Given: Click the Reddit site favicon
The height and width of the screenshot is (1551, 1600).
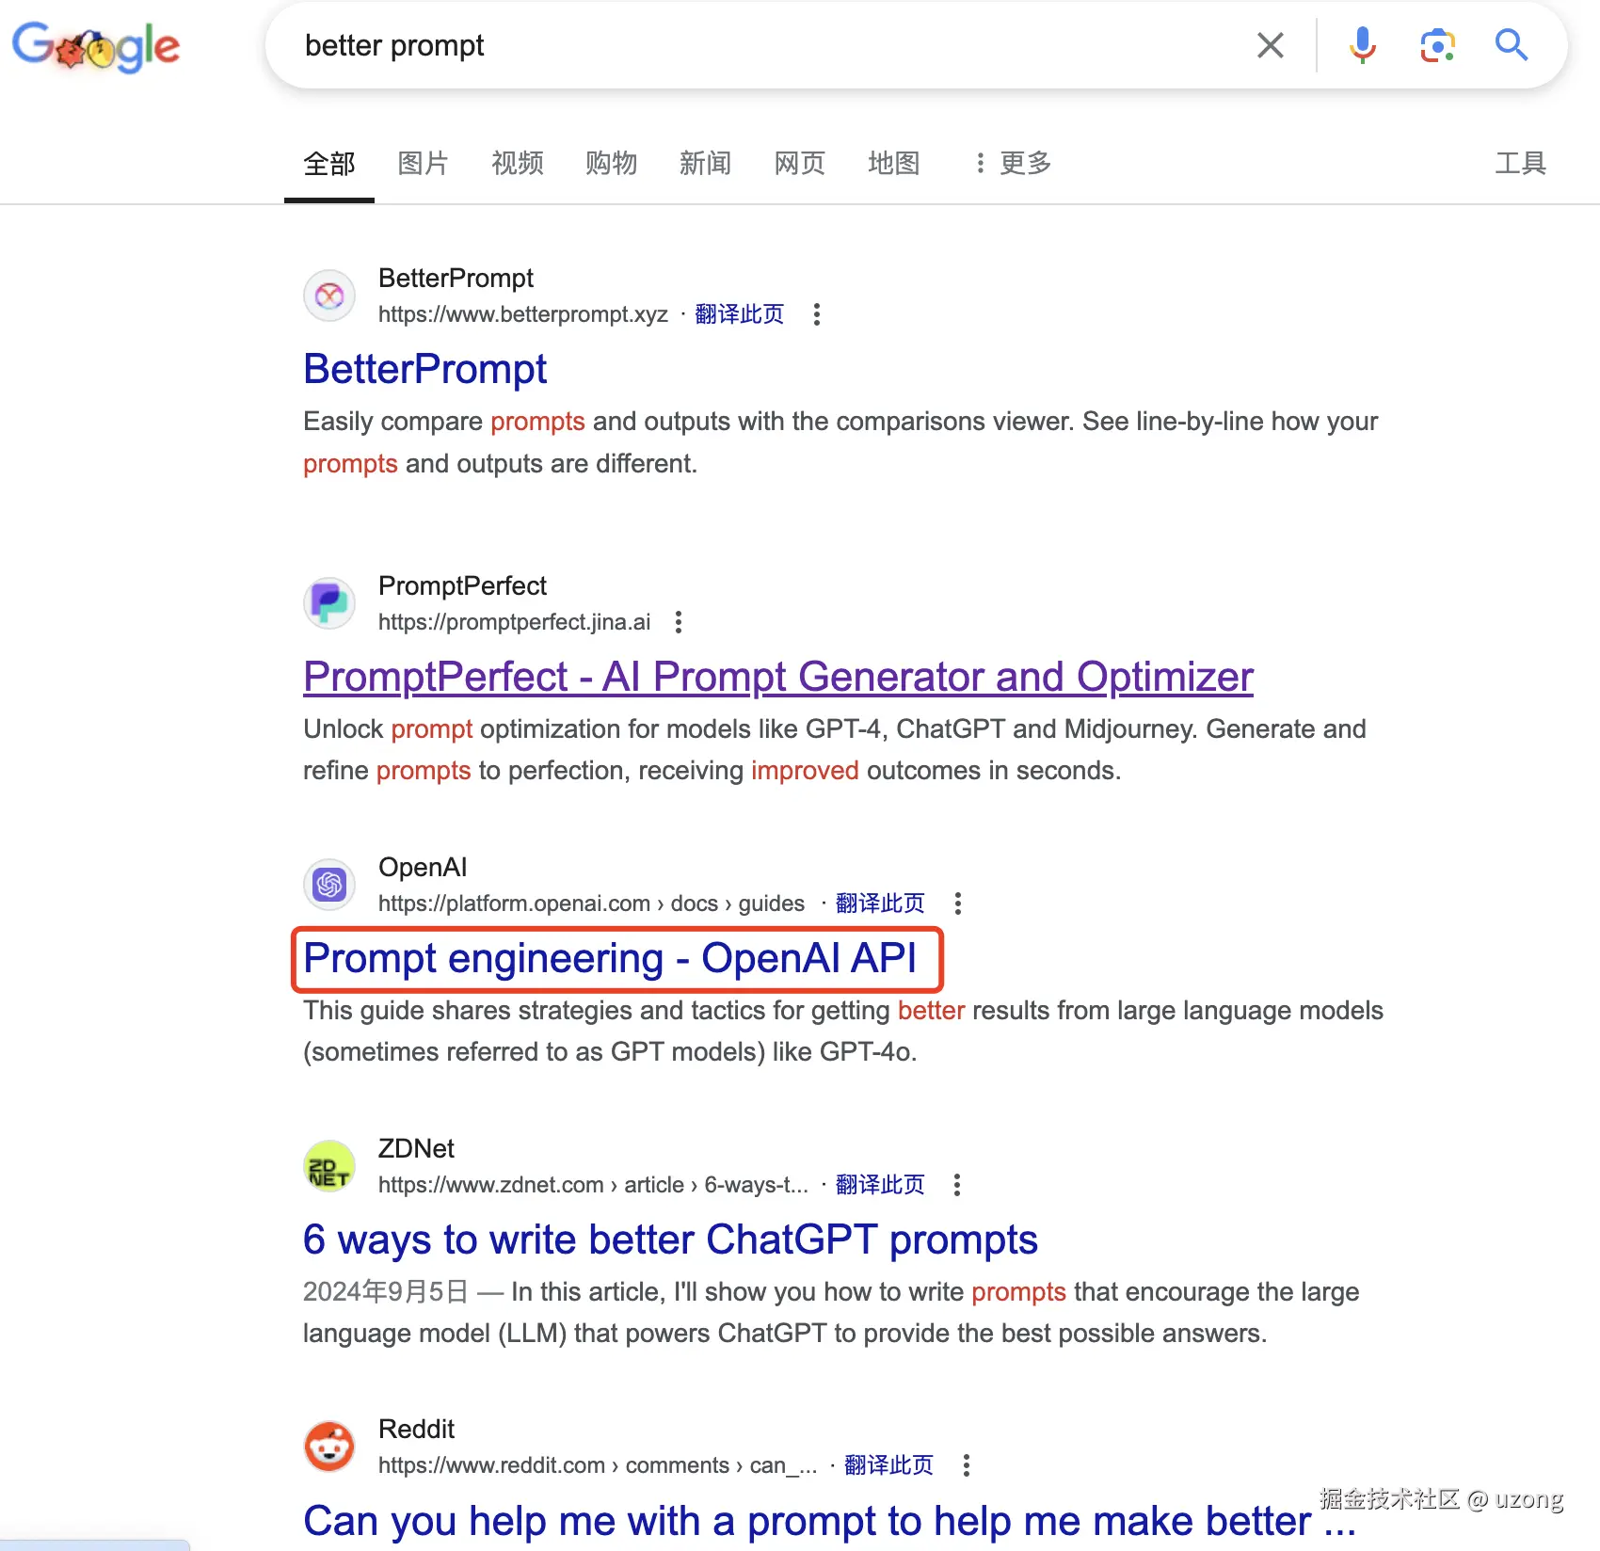Looking at the screenshot, I should 329,1447.
